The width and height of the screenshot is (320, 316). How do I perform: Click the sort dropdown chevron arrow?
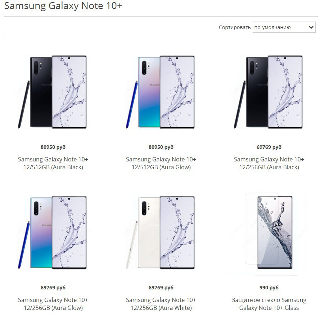click(x=311, y=27)
